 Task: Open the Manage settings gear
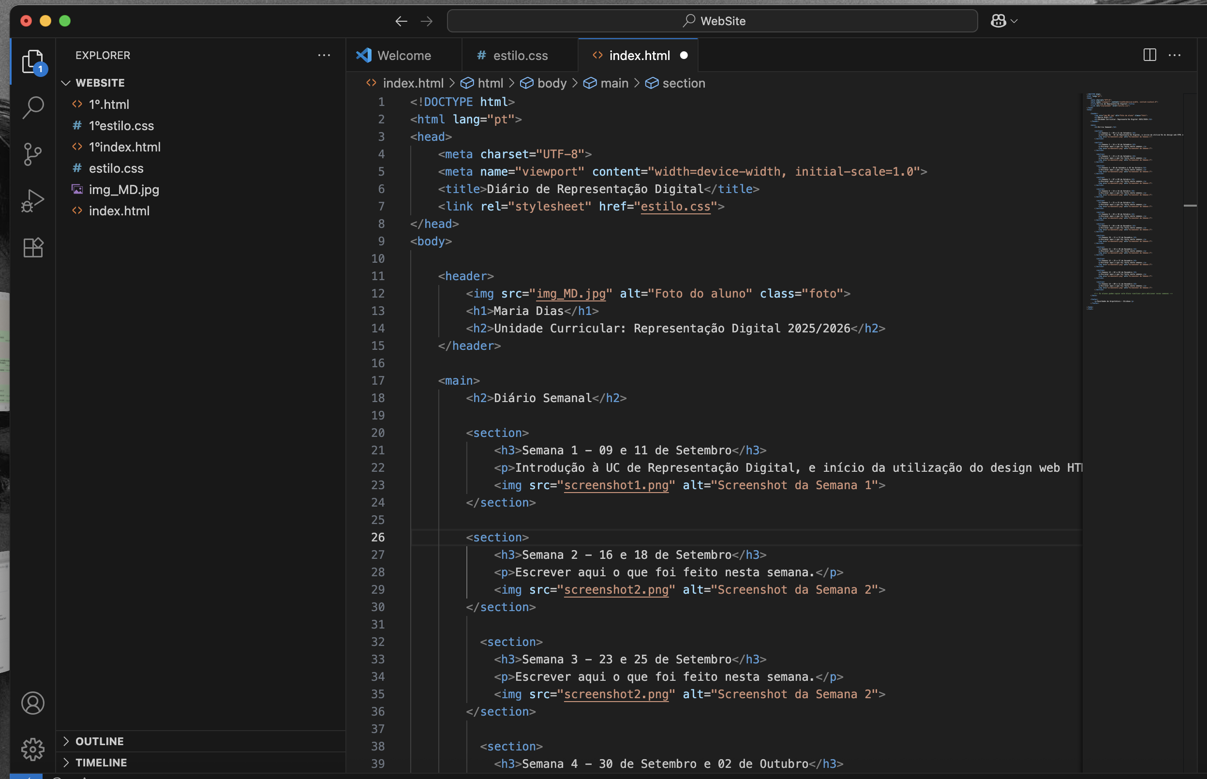[x=33, y=749]
